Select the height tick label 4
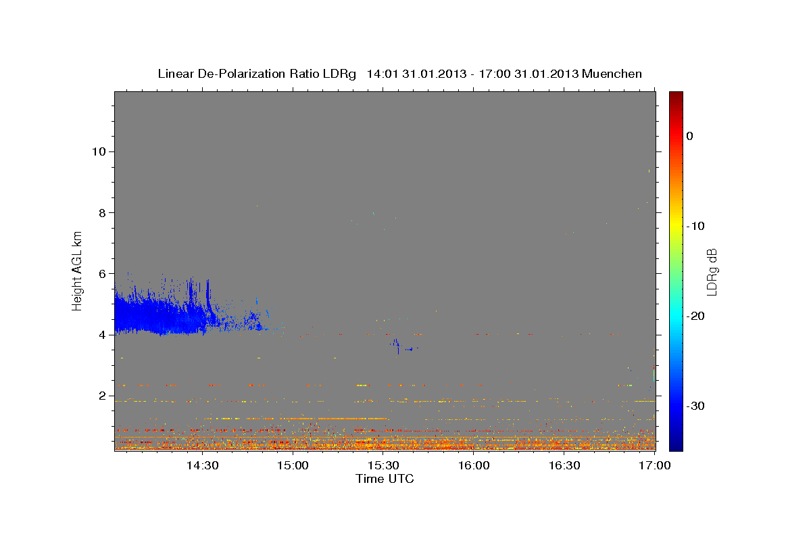This screenshot has height=541, width=811. (101, 335)
